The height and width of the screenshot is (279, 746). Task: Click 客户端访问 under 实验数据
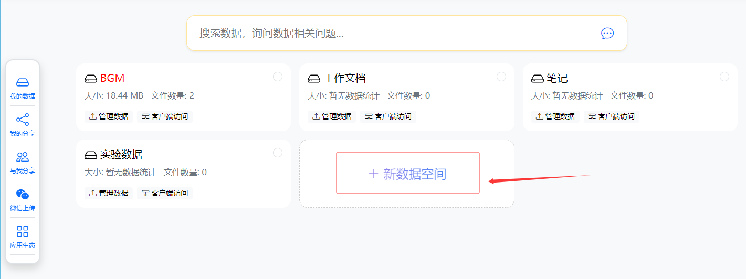165,193
